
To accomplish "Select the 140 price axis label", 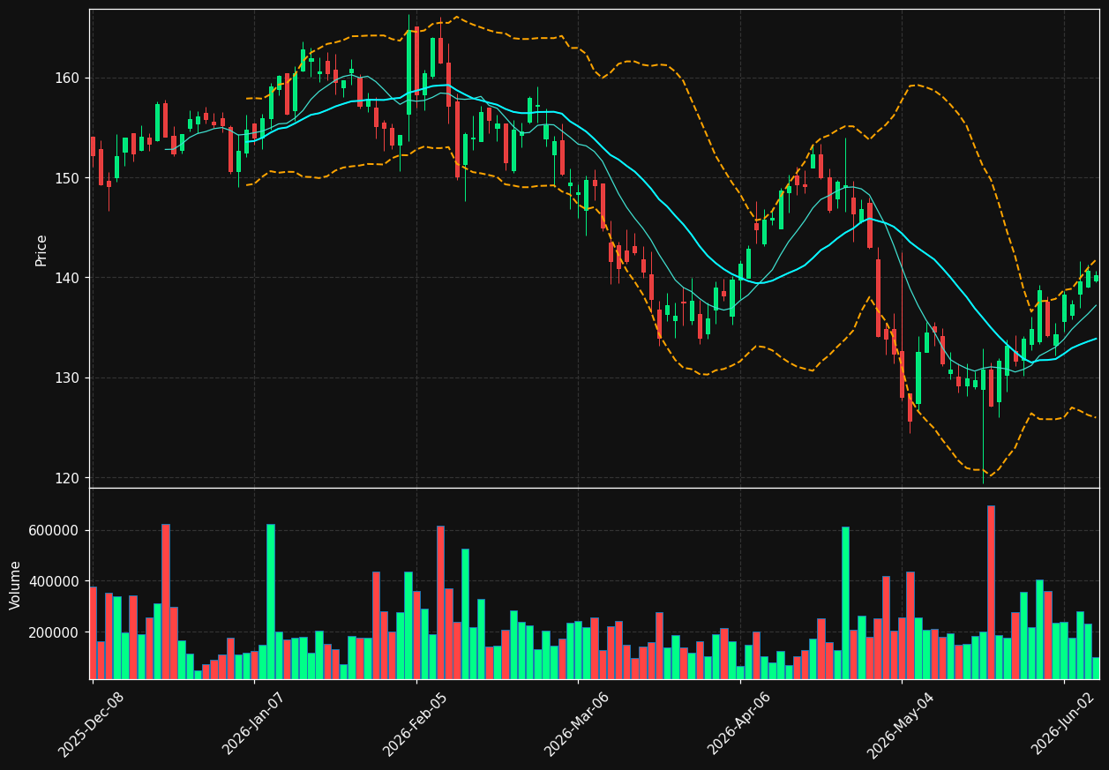I will (67, 278).
